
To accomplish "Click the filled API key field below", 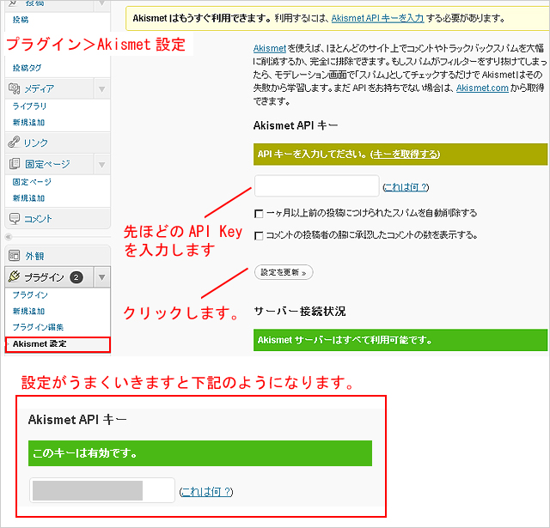I will pyautogui.click(x=102, y=490).
